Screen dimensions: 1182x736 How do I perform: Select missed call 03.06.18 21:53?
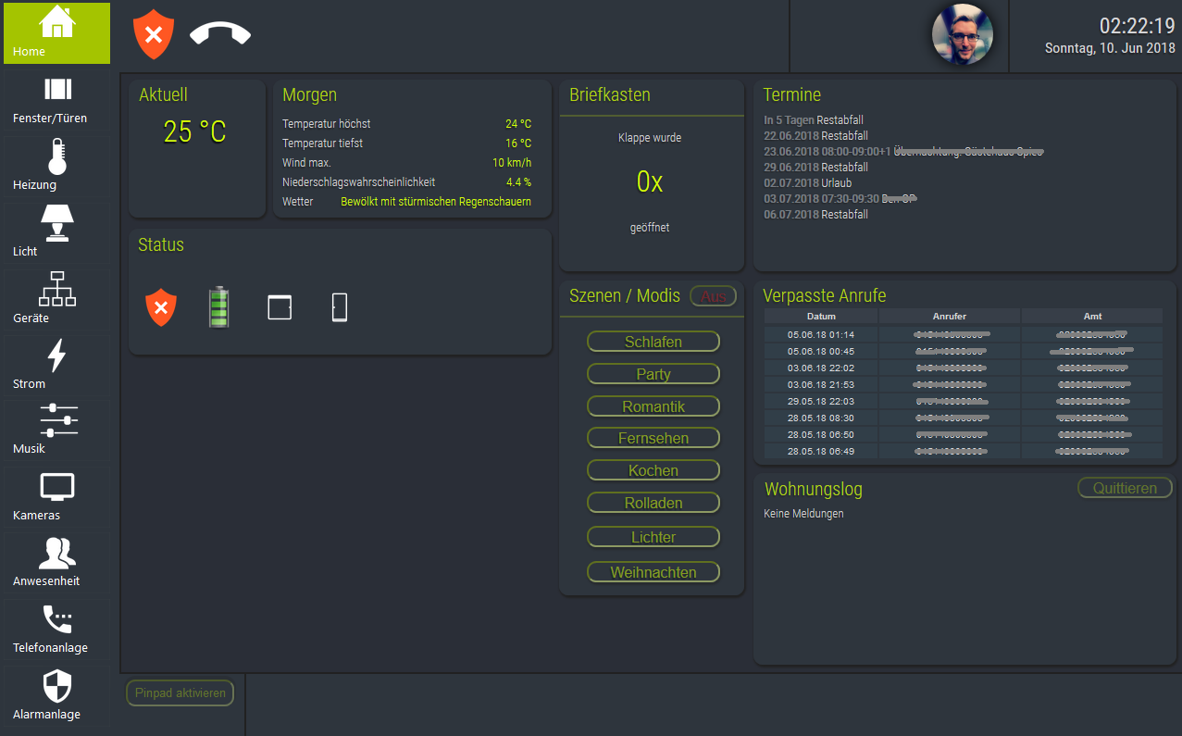[x=964, y=384]
